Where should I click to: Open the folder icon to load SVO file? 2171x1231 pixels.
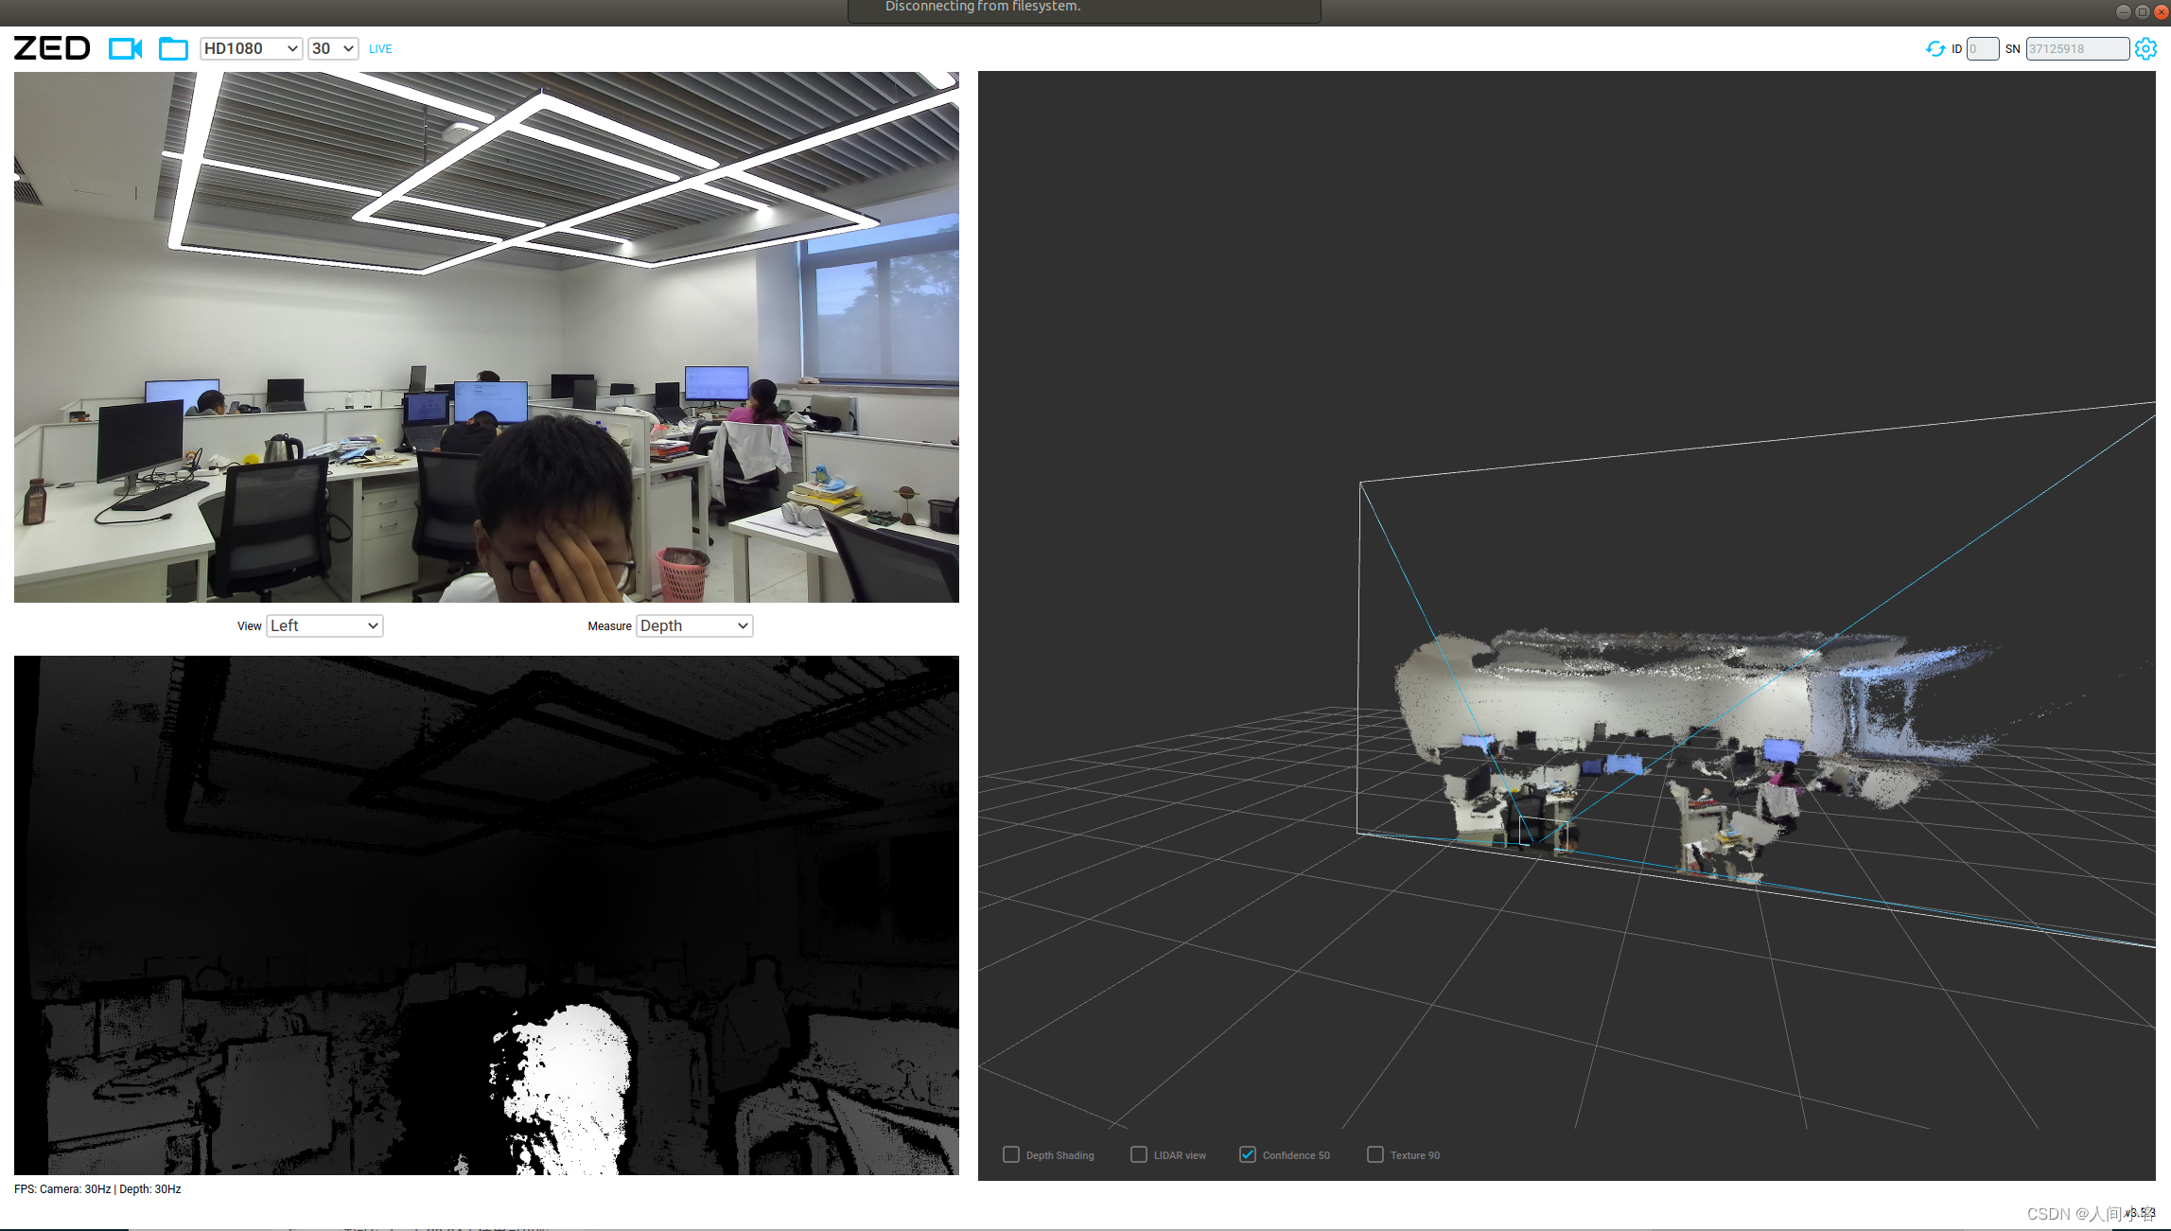pyautogui.click(x=173, y=48)
